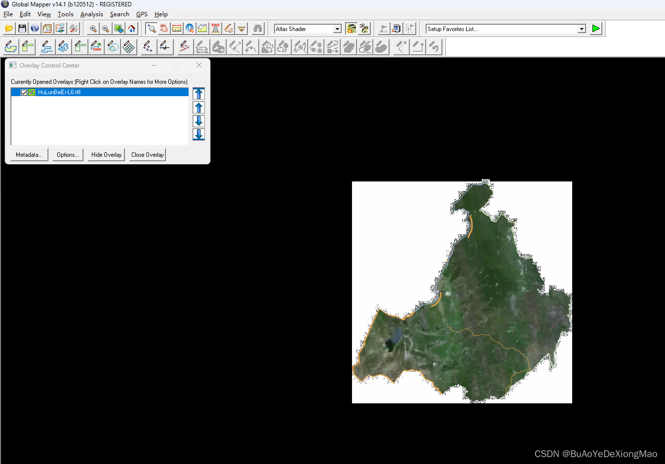Move overlay to bottom with last arrow
The height and width of the screenshot is (464, 665).
coord(198,134)
